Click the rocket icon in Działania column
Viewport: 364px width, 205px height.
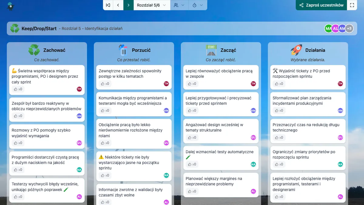click(296, 50)
